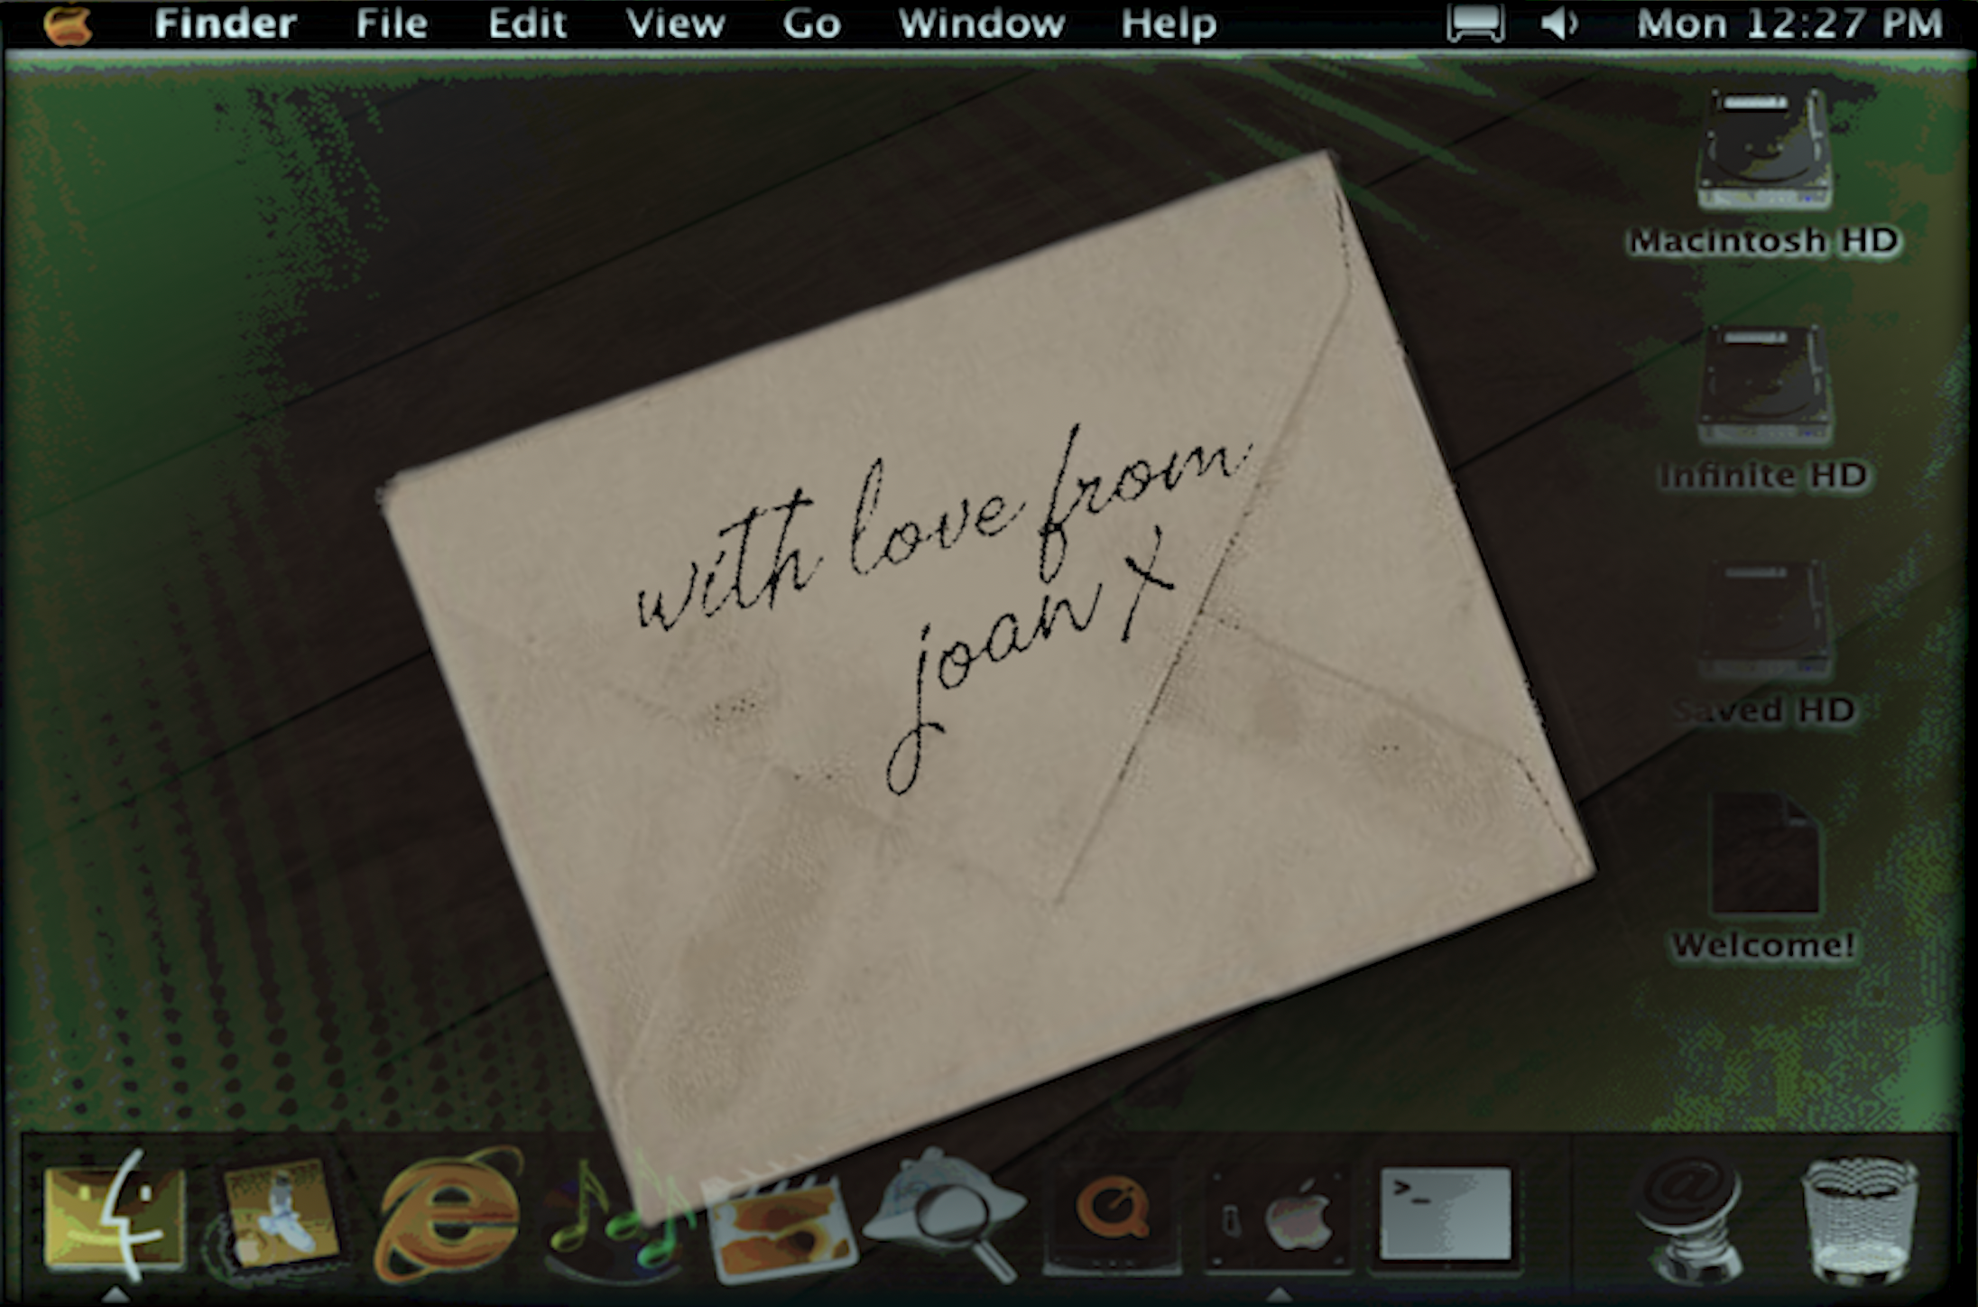This screenshot has height=1307, width=1978.
Task: Select the Welcome! document on desktop
Action: click(1763, 855)
